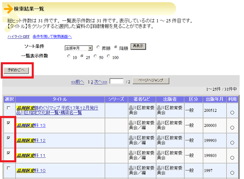Screen dimensions: 244x179
Task: Jump to page 2 link
Action: 92,82
